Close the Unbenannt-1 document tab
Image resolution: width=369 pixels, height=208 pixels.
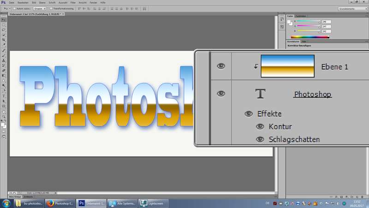[x=63, y=14]
